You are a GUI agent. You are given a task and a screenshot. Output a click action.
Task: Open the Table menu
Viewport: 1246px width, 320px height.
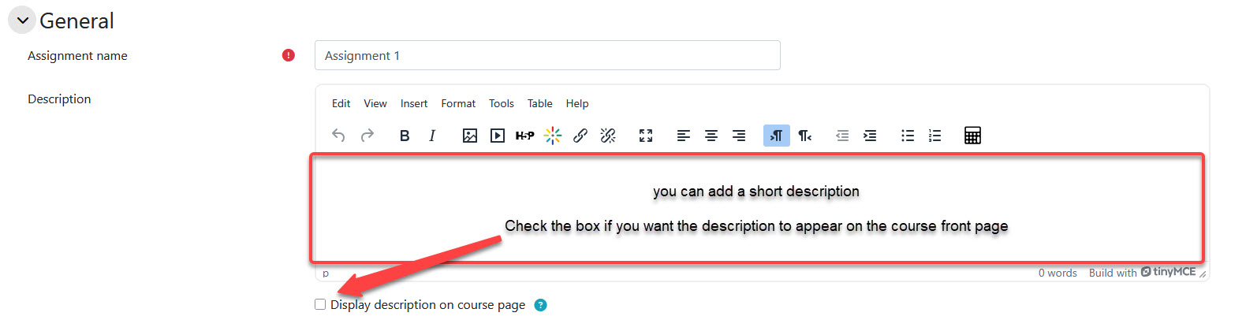click(540, 103)
